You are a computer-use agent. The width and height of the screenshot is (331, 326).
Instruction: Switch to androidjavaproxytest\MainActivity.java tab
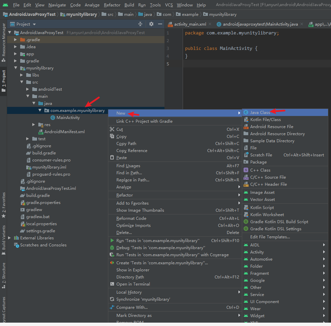tap(260, 24)
